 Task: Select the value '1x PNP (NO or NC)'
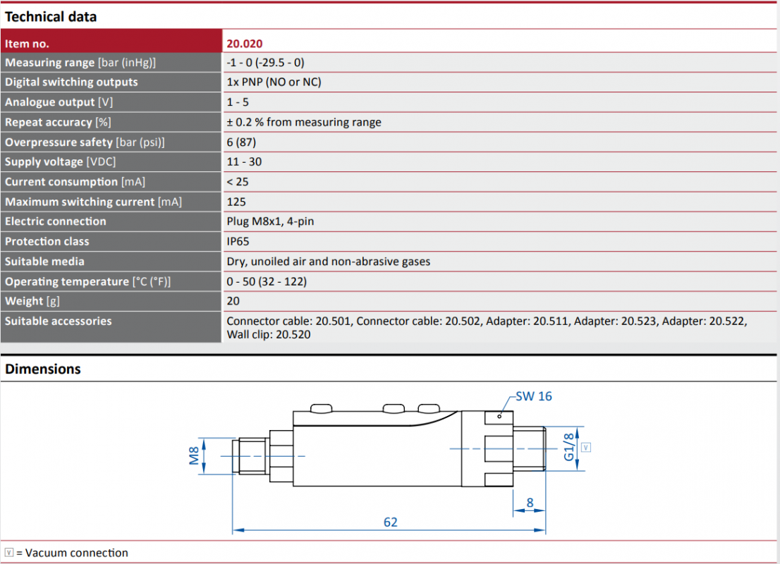click(274, 82)
